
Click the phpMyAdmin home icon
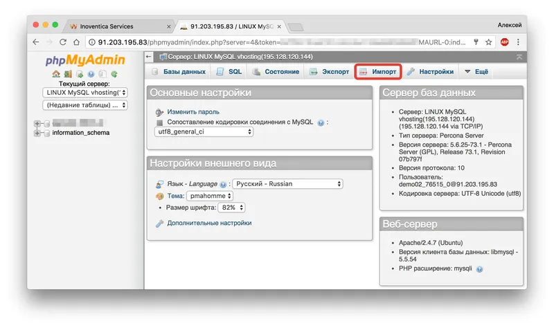pyautogui.click(x=56, y=74)
